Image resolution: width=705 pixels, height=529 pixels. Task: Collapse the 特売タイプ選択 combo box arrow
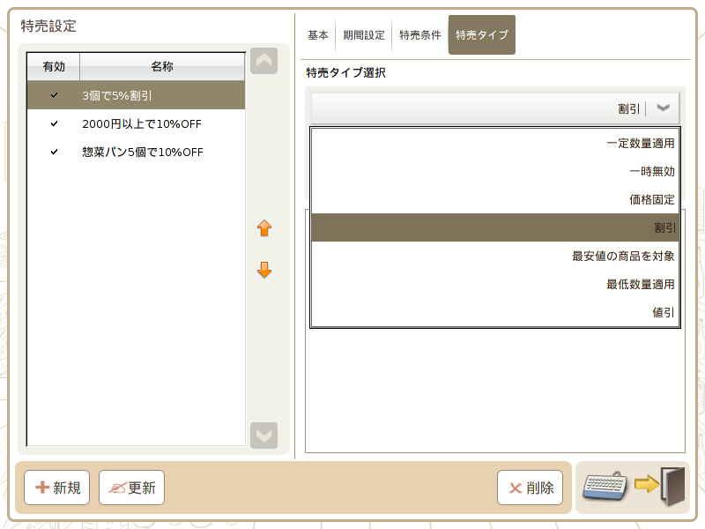tap(664, 108)
